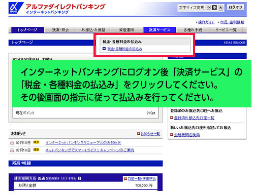The height and width of the screenshot is (196, 254).
Task: Open the 口座一覧・残高照会 link
Action: (142, 179)
